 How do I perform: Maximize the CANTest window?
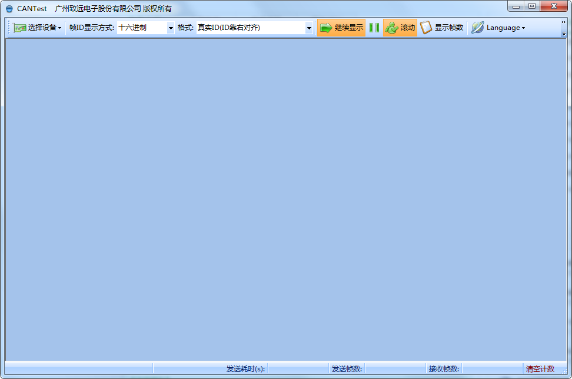pos(532,6)
